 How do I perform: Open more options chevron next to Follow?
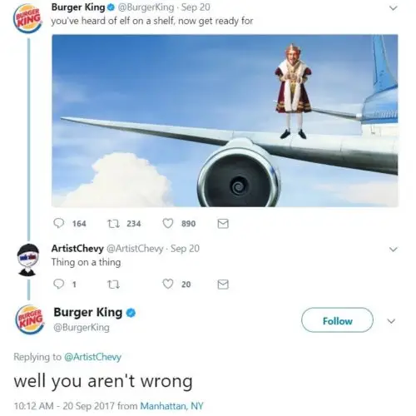[x=391, y=321]
